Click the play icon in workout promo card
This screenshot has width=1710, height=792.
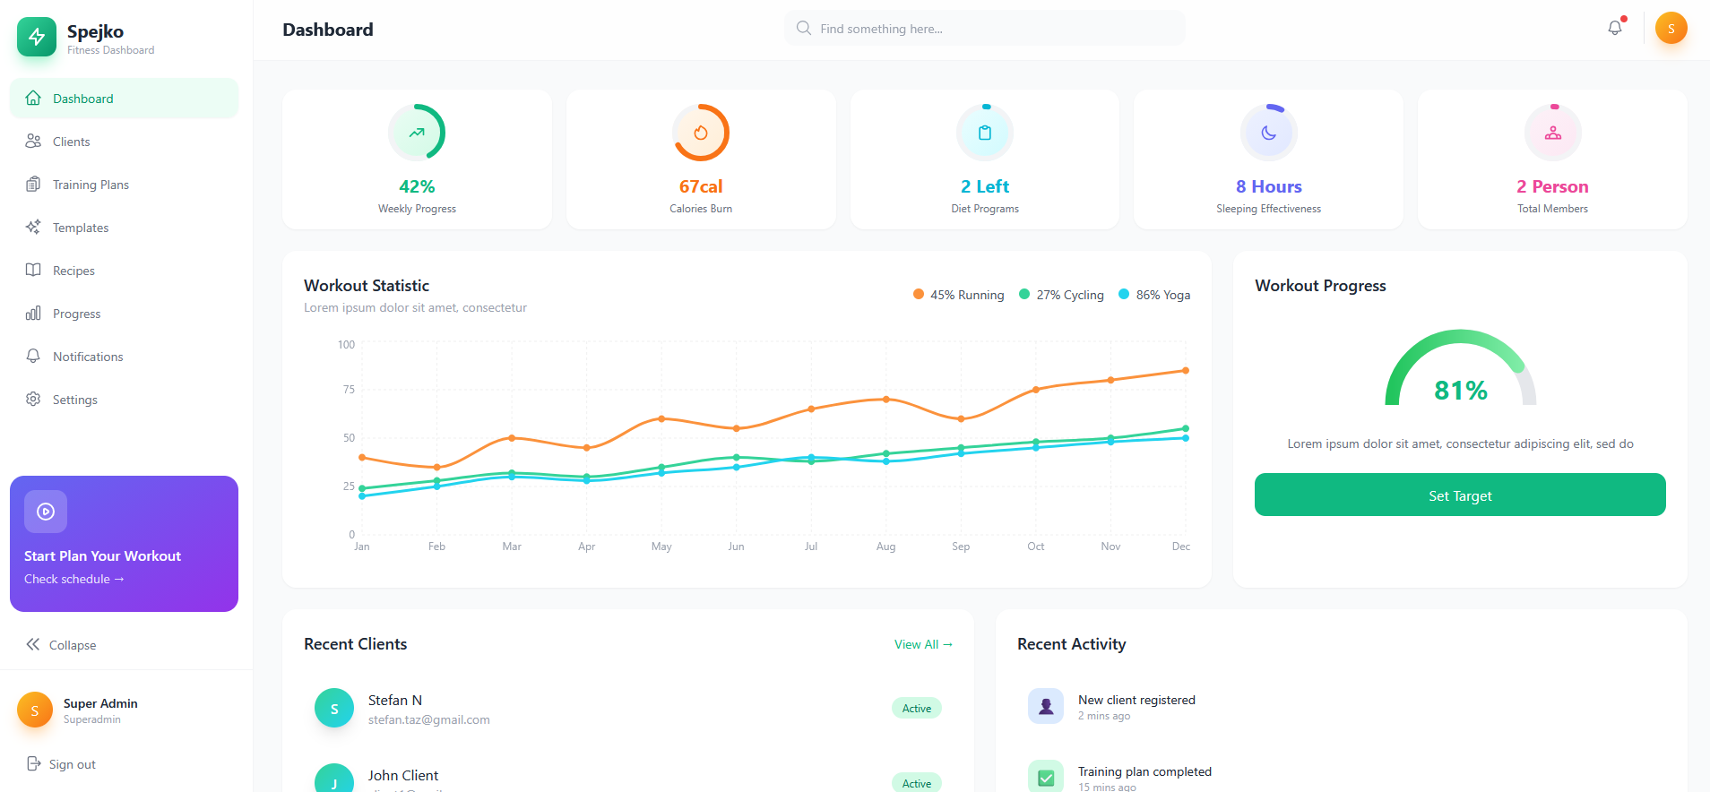coord(46,512)
